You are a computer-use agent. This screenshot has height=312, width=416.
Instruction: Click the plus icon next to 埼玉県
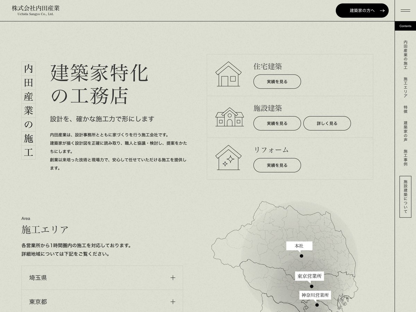pyautogui.click(x=172, y=278)
